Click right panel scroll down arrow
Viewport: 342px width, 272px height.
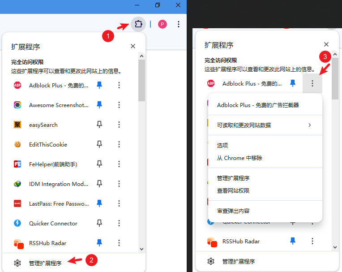coord(335,247)
